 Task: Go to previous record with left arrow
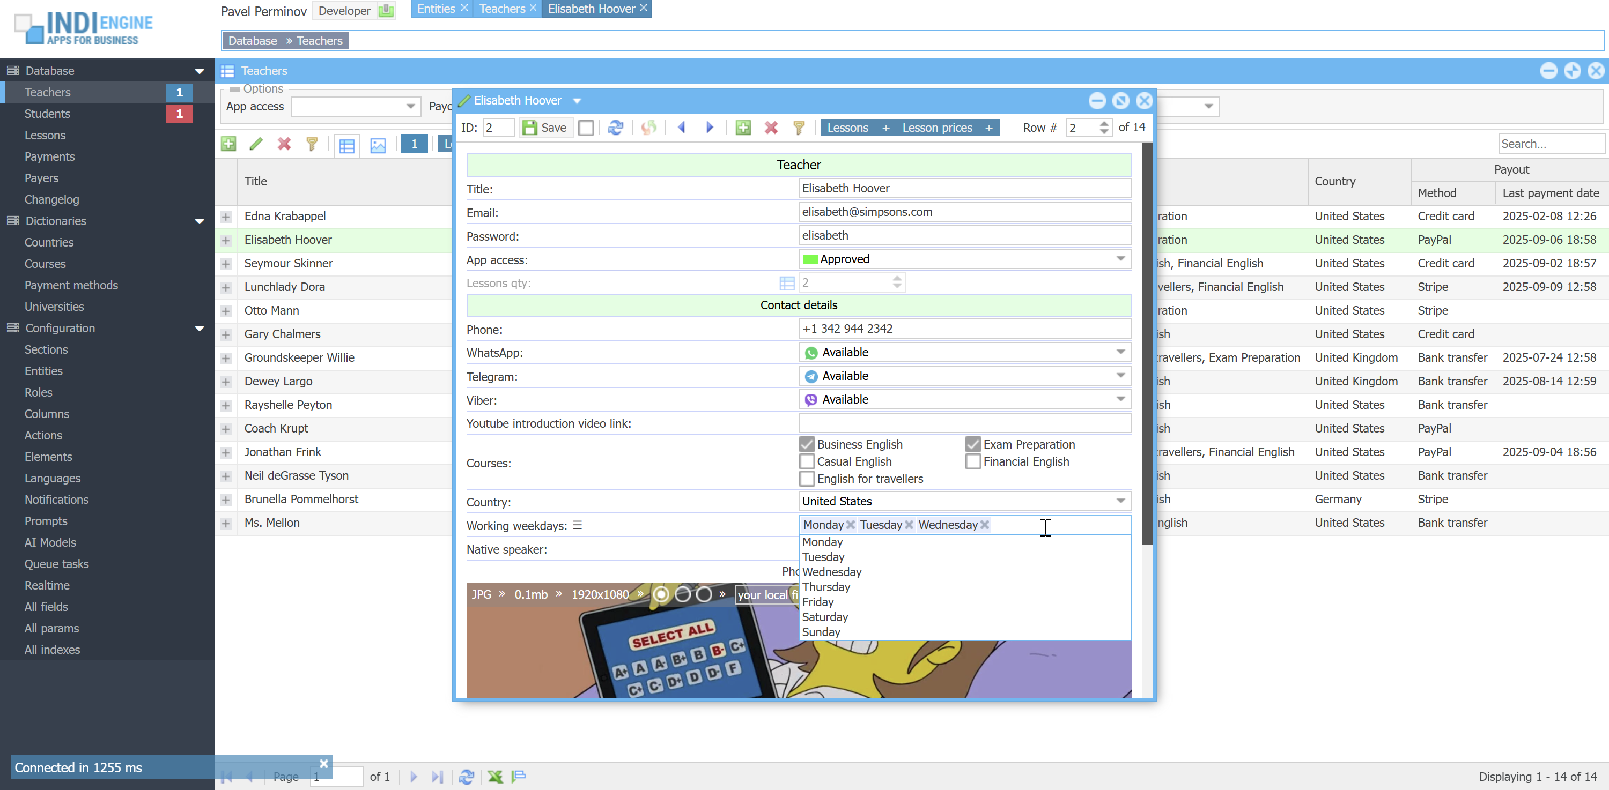(682, 128)
